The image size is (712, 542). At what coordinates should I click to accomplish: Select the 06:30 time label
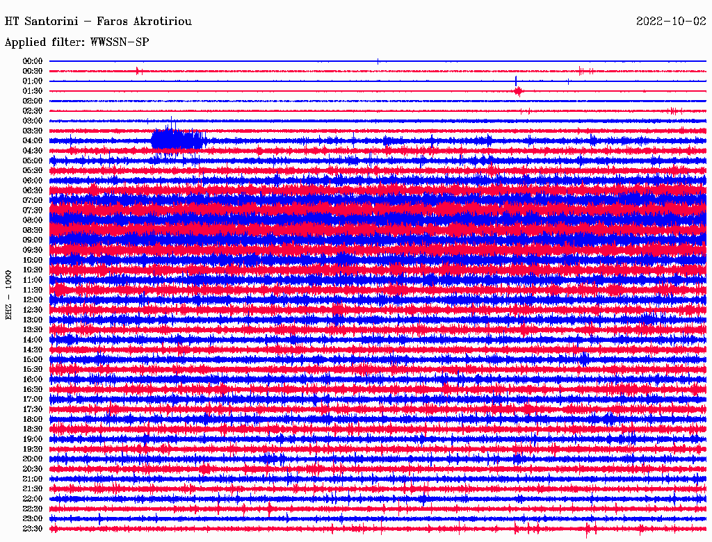tap(33, 190)
